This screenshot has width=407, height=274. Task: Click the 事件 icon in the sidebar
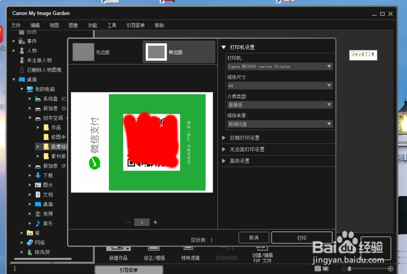pyautogui.click(x=22, y=41)
